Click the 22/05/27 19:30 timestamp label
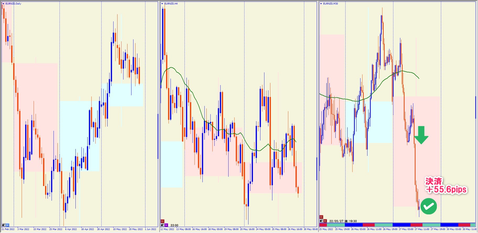This screenshot has width=478, height=233. (x=343, y=221)
